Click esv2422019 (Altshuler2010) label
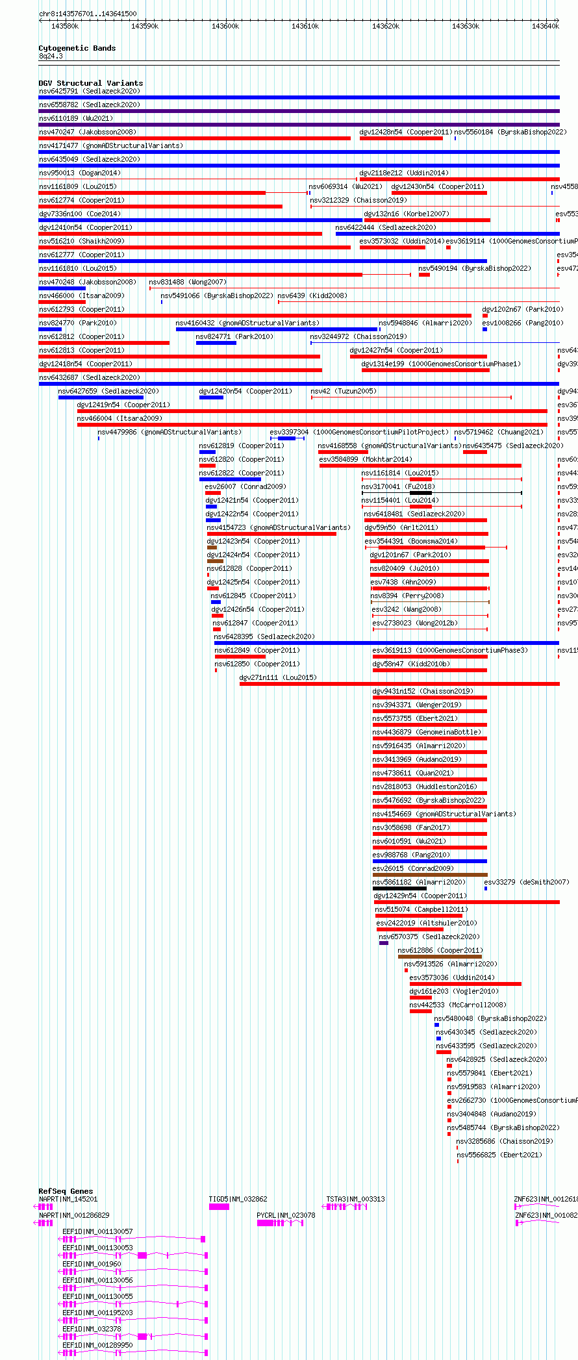The image size is (578, 1360). tap(427, 923)
